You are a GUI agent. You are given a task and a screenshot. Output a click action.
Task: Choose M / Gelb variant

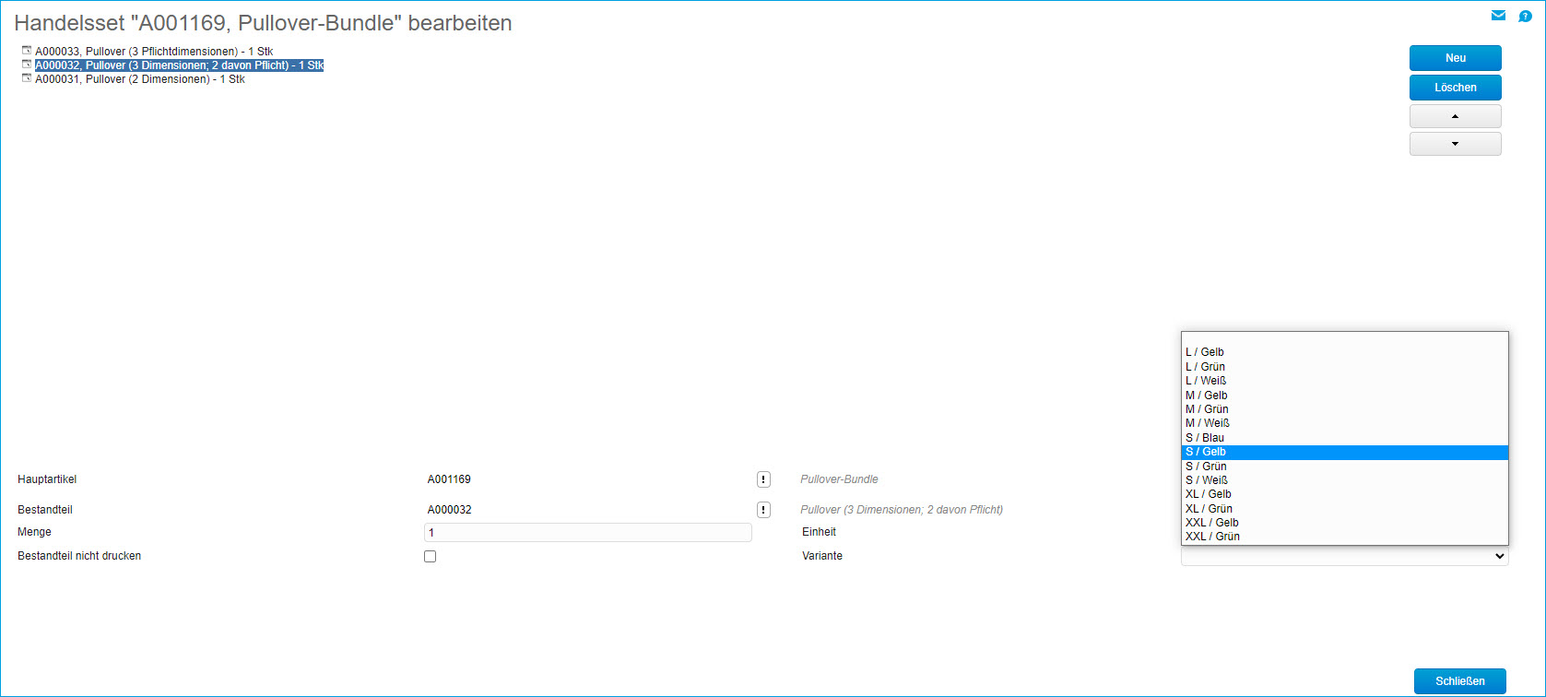(1344, 396)
